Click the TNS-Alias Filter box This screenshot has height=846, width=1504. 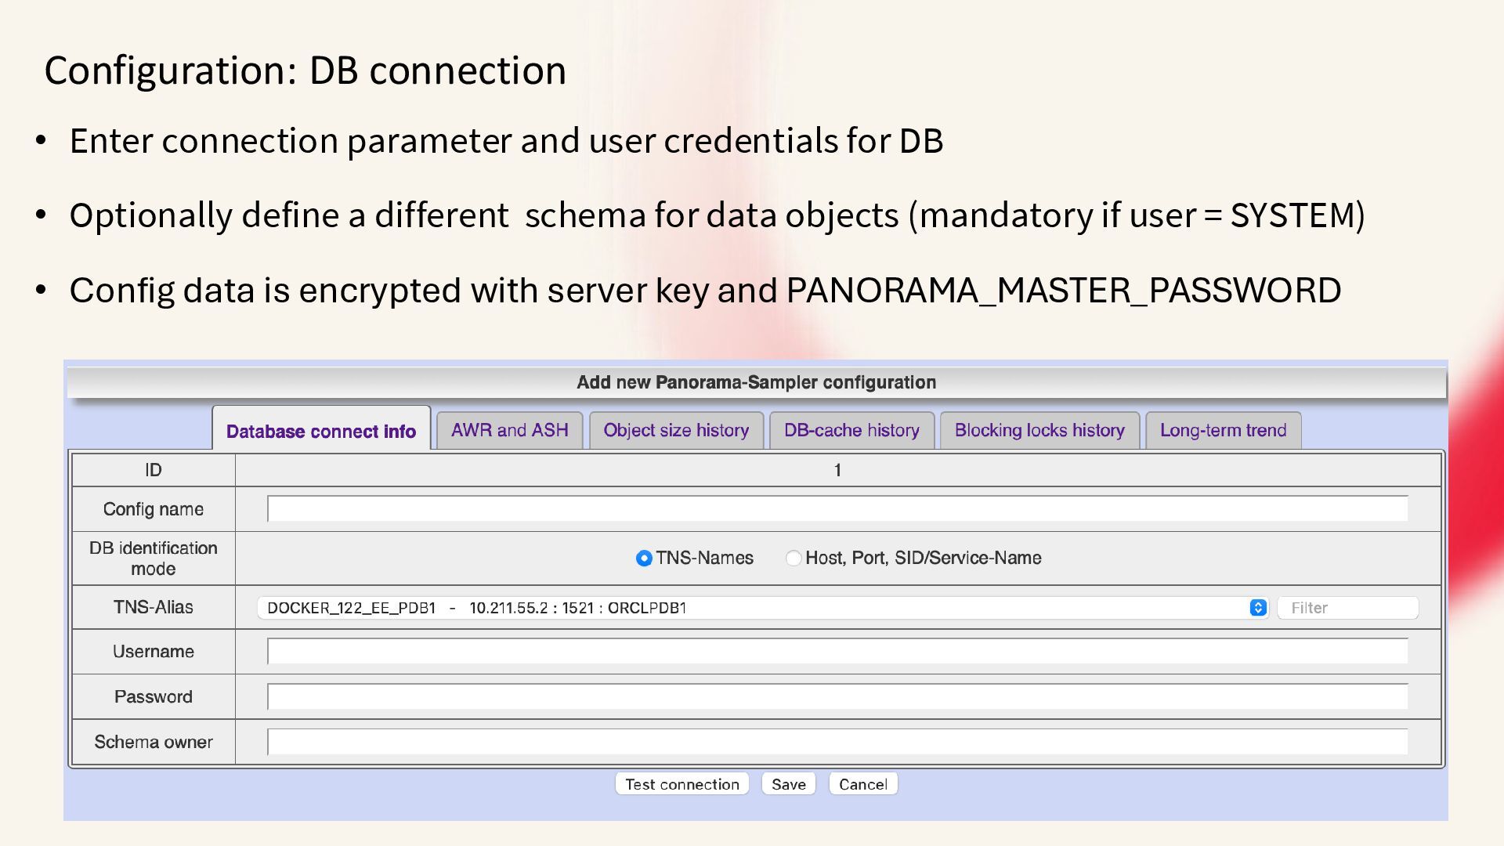point(1347,608)
